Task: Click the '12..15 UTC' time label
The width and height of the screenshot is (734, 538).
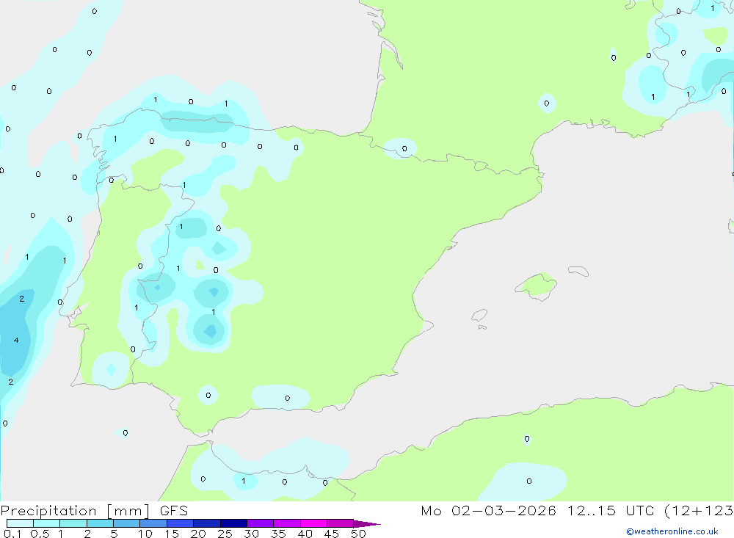Action: click(611, 511)
